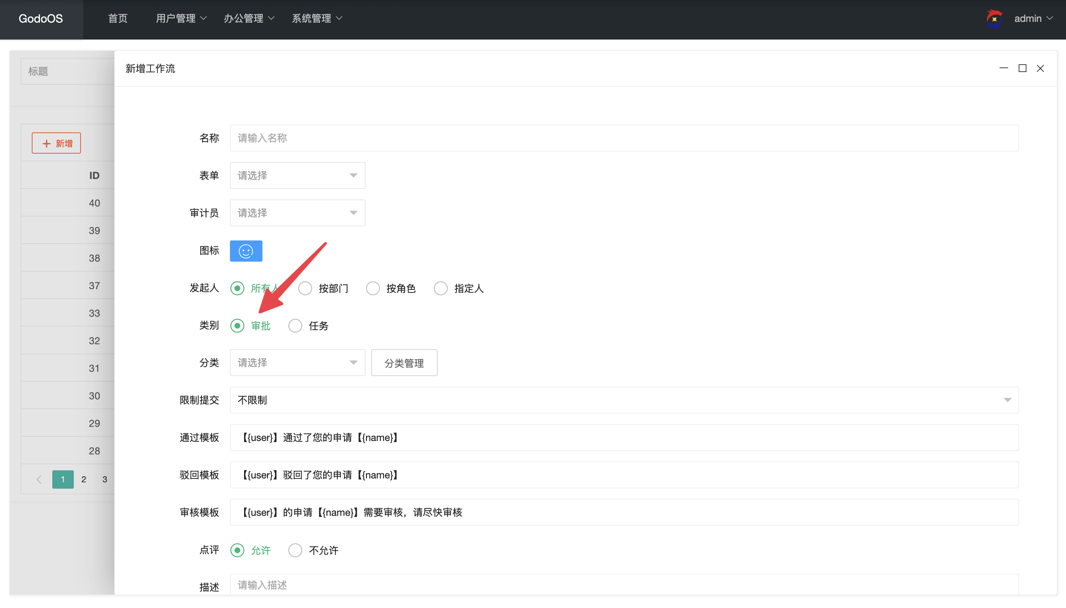Click the admin avatar icon
Image resolution: width=1066 pixels, height=608 pixels.
tap(994, 18)
